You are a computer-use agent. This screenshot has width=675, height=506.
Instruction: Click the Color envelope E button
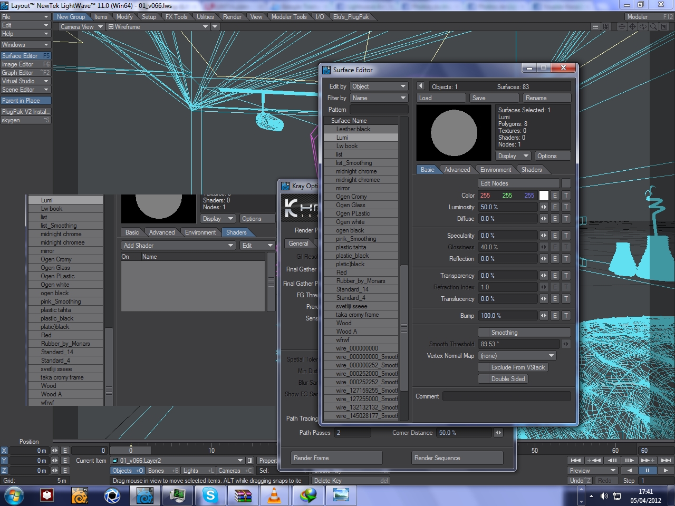point(555,196)
